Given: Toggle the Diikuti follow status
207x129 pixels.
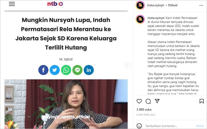Looking at the screenshot, I should click(173, 5).
